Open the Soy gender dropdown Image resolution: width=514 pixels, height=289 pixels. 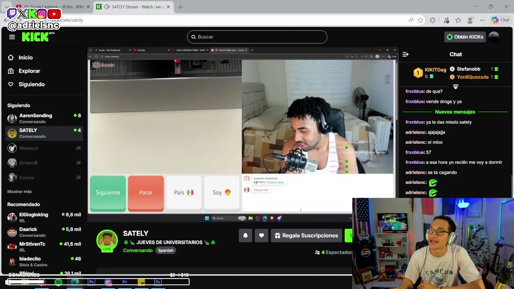click(222, 193)
